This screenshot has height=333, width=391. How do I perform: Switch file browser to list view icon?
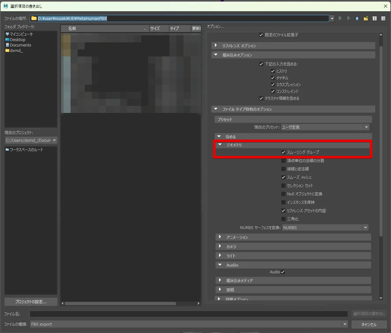(374, 19)
